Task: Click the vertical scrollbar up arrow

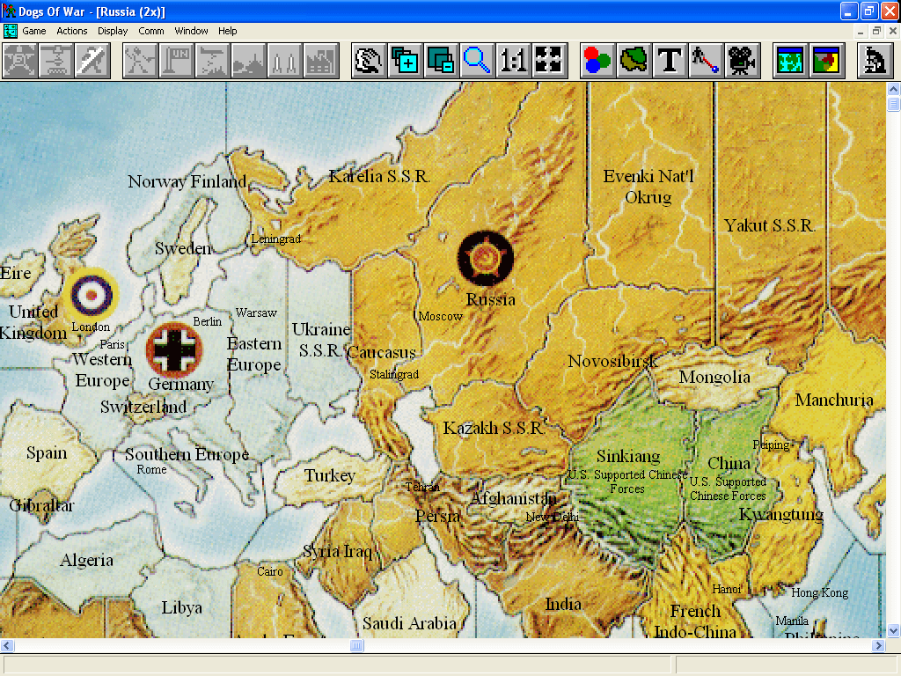Action: (893, 89)
